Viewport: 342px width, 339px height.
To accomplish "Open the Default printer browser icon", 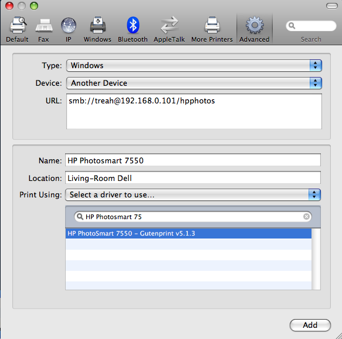I will click(x=18, y=25).
